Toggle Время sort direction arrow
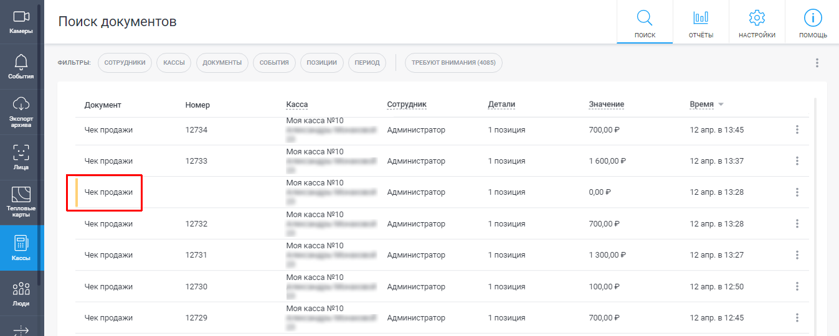 (x=721, y=105)
